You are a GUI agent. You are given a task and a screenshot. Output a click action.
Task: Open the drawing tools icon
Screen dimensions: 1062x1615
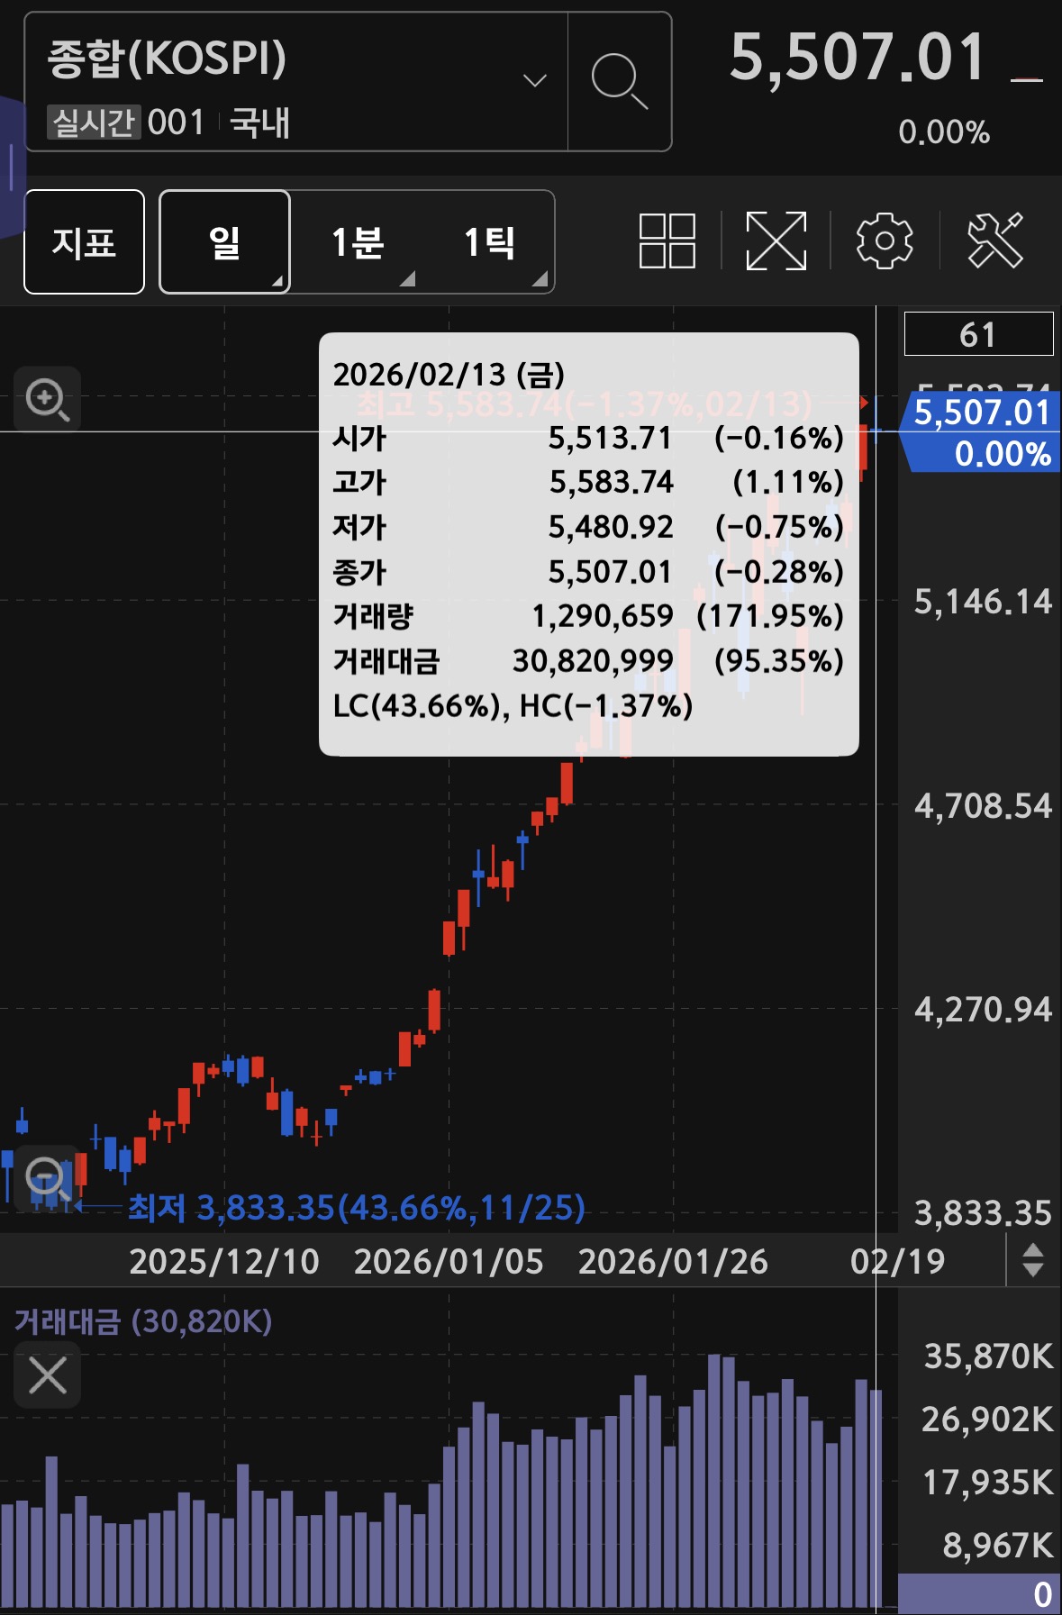(995, 240)
